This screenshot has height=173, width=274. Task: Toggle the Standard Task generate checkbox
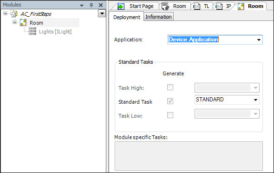point(170,101)
